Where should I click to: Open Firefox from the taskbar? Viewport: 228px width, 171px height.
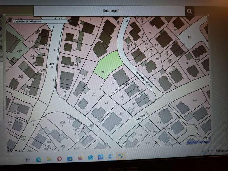pyautogui.click(x=80, y=158)
